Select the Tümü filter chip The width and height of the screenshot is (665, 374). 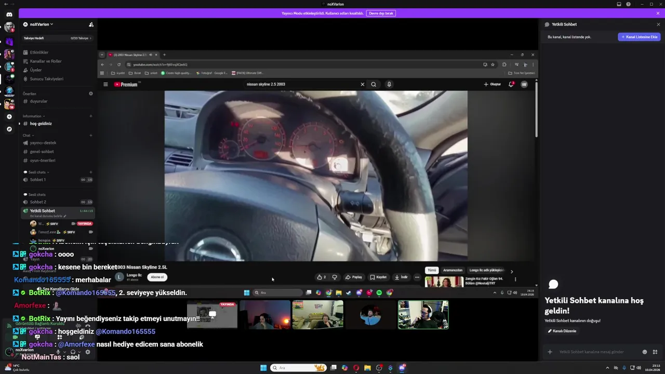[x=432, y=270]
